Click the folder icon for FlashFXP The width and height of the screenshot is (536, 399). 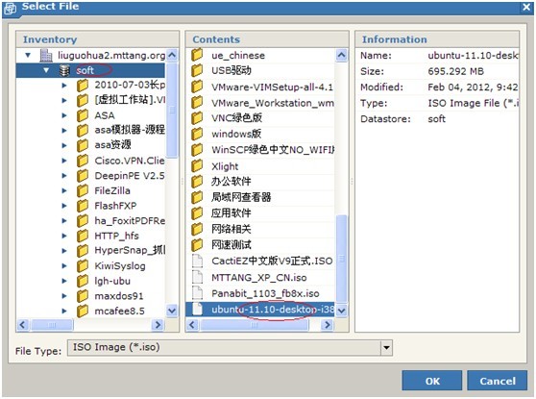point(83,206)
